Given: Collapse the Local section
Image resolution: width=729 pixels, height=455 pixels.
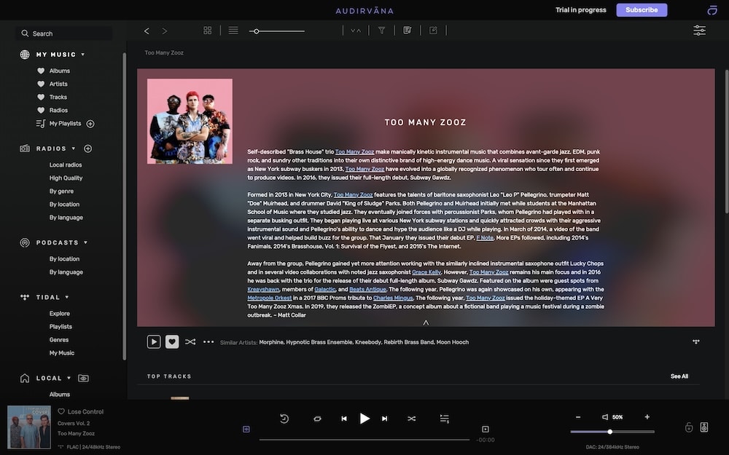Looking at the screenshot, I should pos(69,378).
